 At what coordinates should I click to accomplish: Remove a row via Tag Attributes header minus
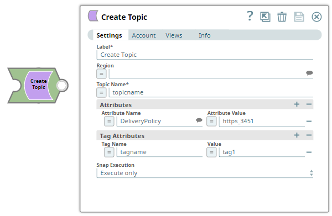309,135
